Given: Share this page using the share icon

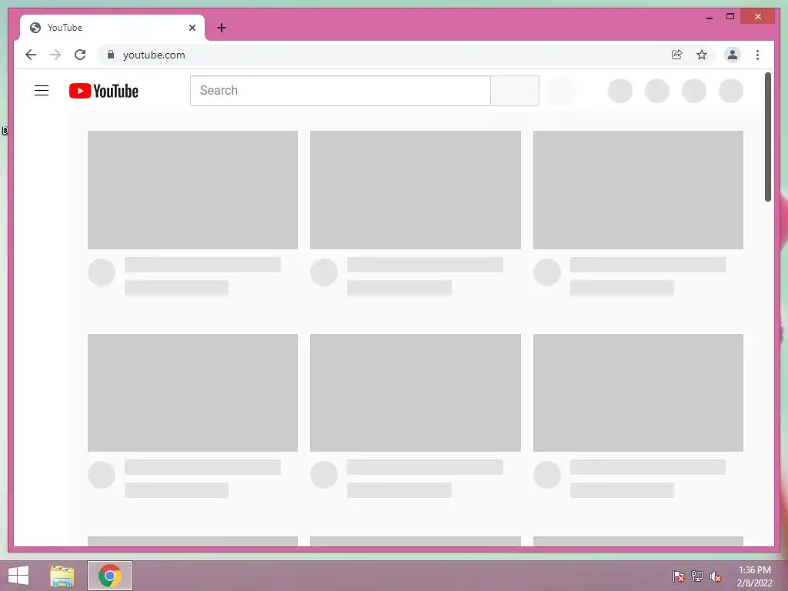Looking at the screenshot, I should pyautogui.click(x=677, y=55).
